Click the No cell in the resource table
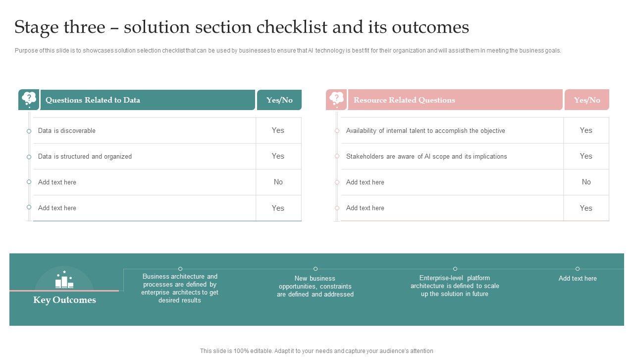Image resolution: width=634 pixels, height=357 pixels. [586, 182]
